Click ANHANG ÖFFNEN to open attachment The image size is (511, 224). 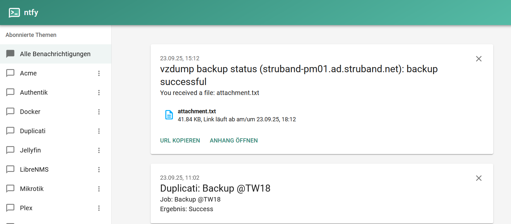tap(234, 141)
